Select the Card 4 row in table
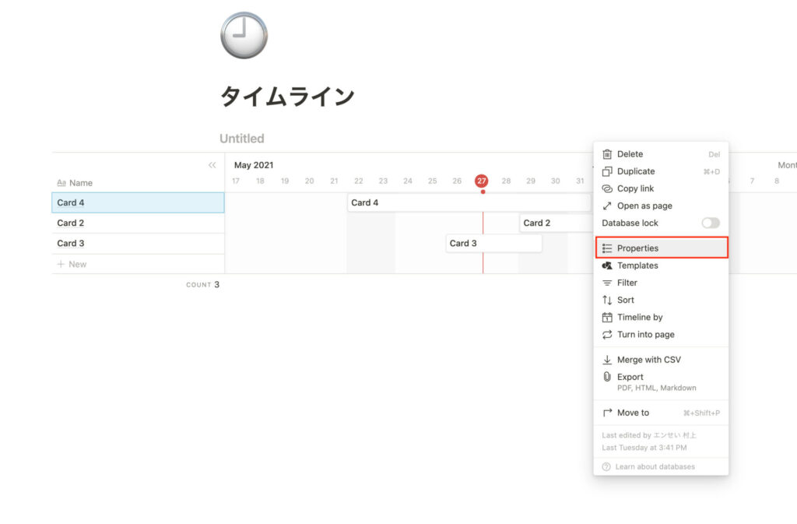The width and height of the screenshot is (797, 524). [x=139, y=202]
